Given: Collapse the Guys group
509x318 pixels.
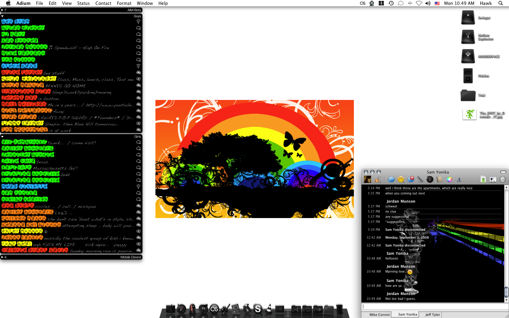Looking at the screenshot, I should 2,16.
